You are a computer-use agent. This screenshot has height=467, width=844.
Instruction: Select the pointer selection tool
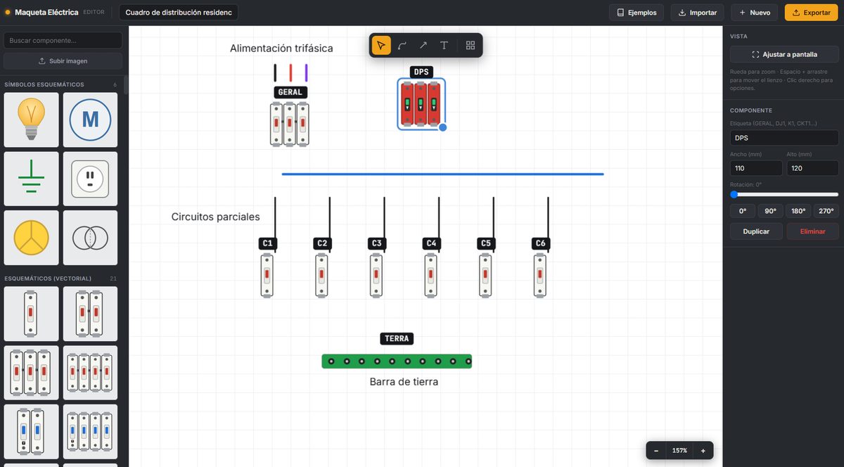381,45
